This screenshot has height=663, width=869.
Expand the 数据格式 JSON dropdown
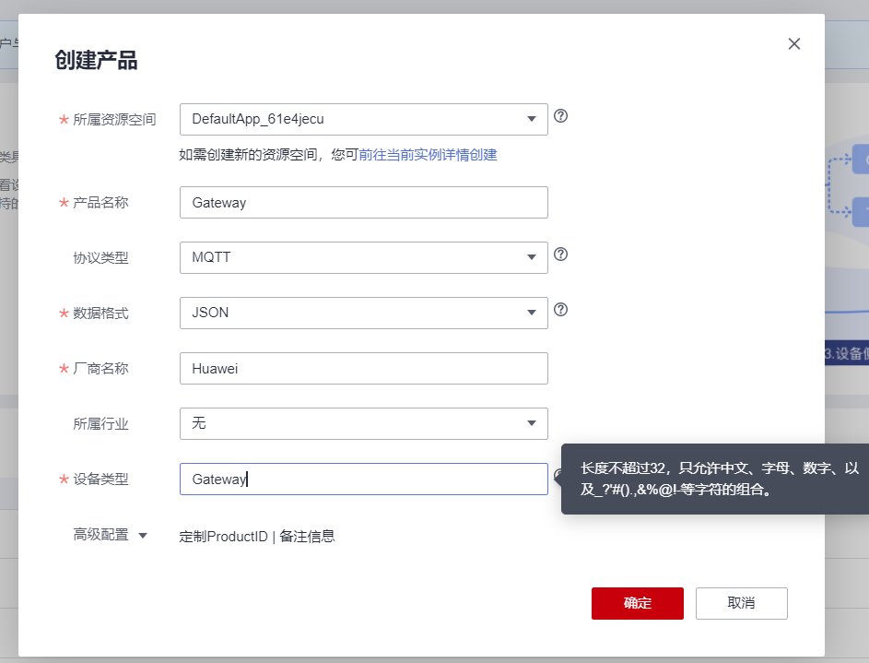(x=363, y=313)
